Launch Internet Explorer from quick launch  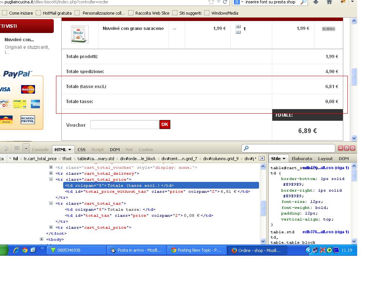[x=16, y=250]
